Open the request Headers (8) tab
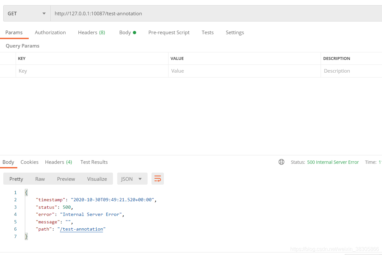Screen dimensions: 382x255 tap(91, 33)
